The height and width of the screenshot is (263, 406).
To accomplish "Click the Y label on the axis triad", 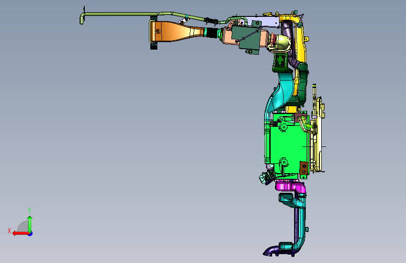I will pyautogui.click(x=30, y=210).
